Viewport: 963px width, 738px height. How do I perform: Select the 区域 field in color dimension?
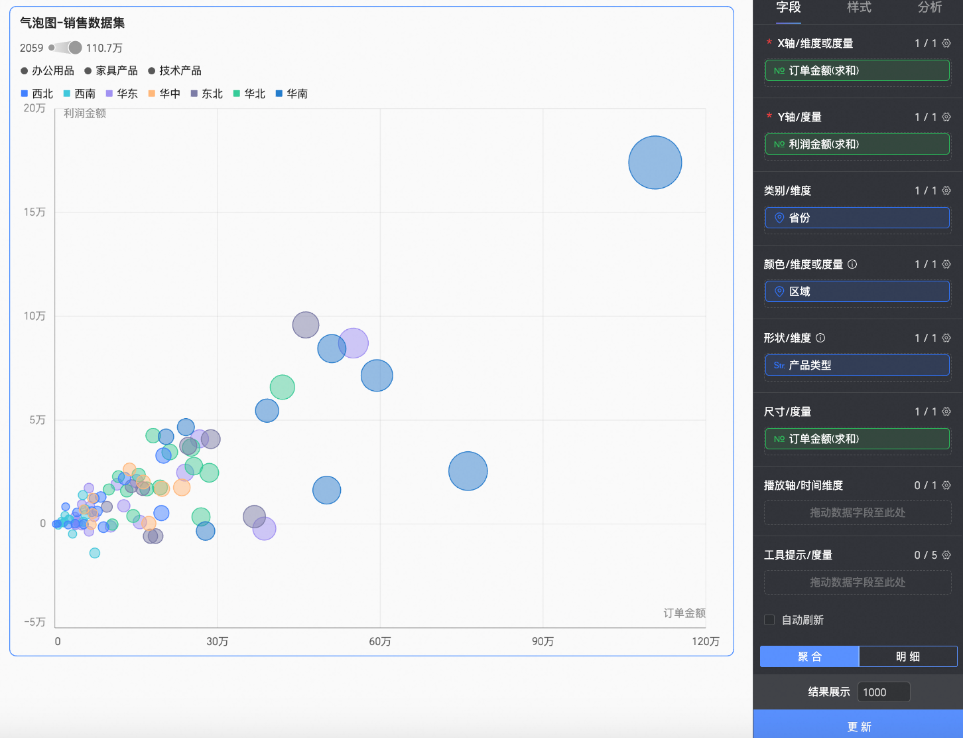coord(857,291)
